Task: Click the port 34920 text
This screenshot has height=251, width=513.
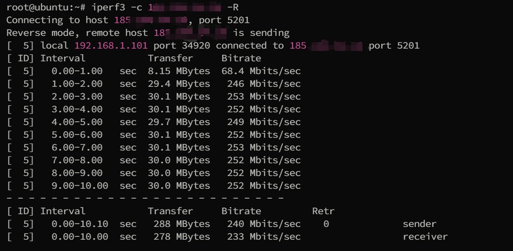Action: point(182,45)
